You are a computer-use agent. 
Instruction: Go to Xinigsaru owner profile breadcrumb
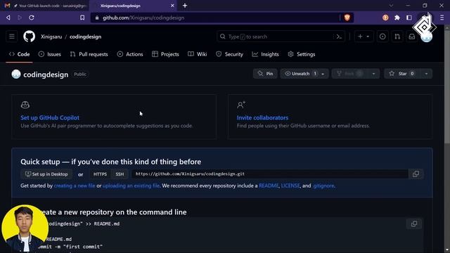pyautogui.click(x=51, y=37)
